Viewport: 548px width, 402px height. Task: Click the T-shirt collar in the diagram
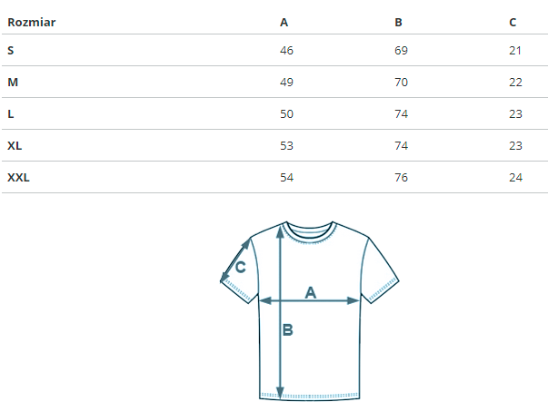point(310,229)
